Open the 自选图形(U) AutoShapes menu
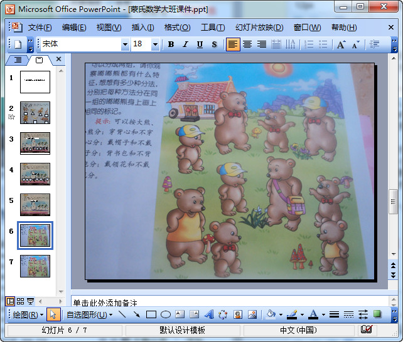 point(89,314)
